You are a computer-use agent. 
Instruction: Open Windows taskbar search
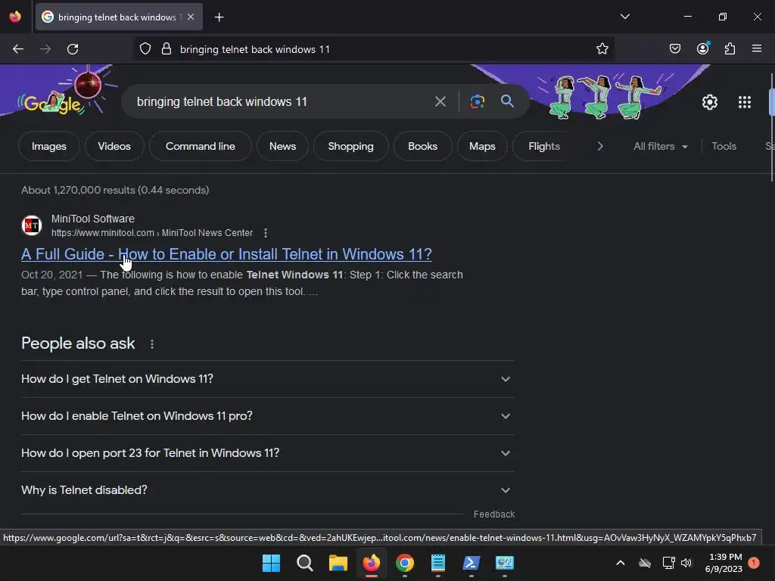click(304, 563)
